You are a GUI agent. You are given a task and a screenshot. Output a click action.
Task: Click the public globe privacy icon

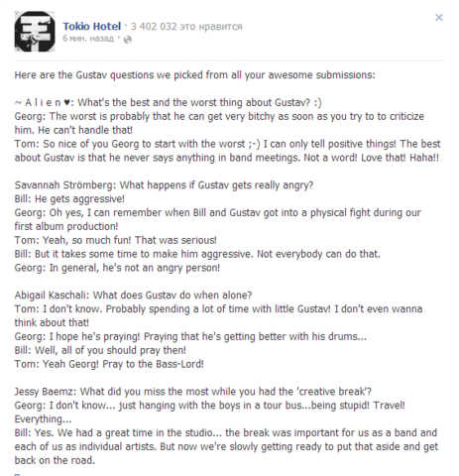point(128,40)
